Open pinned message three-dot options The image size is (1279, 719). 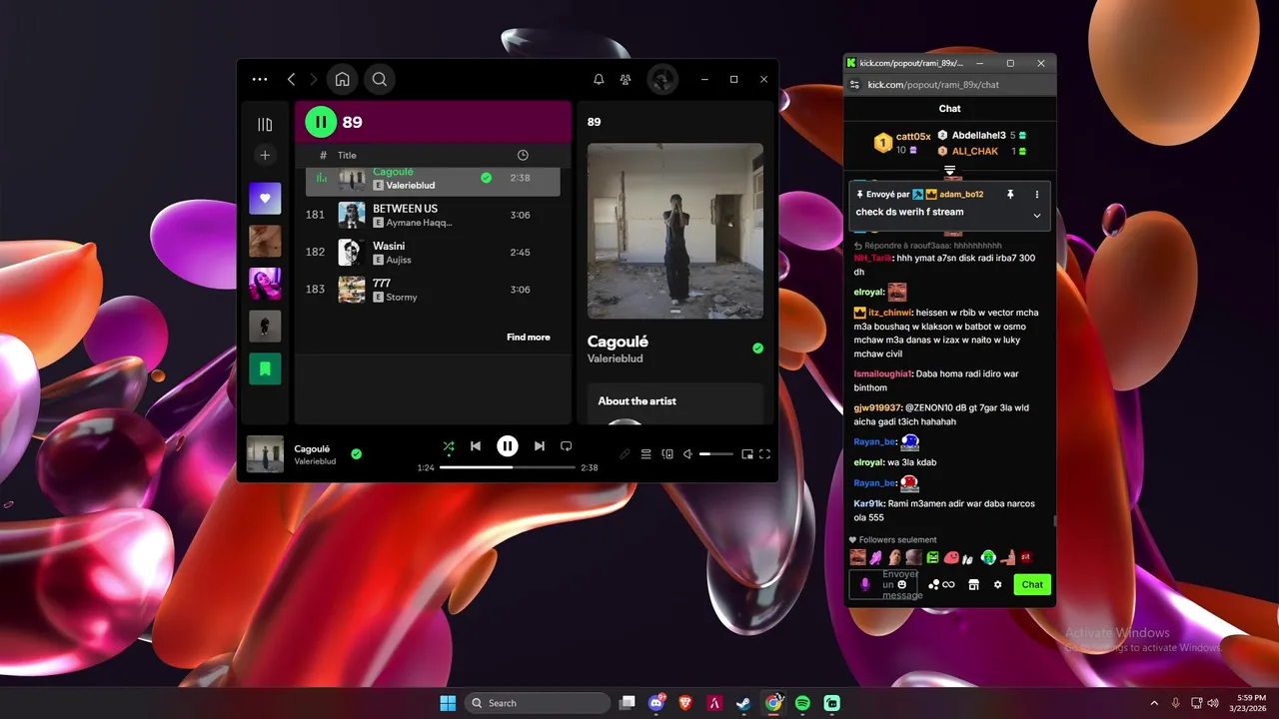tap(1037, 195)
